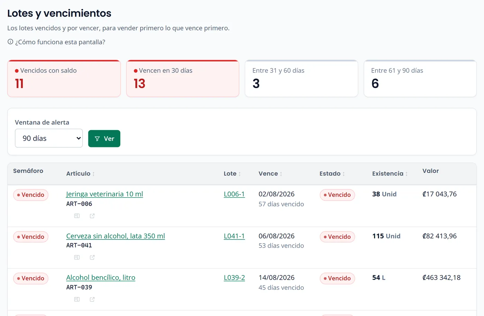This screenshot has height=316, width=484.
Task: Open the Ventana de alerta dropdown
Action: point(49,138)
